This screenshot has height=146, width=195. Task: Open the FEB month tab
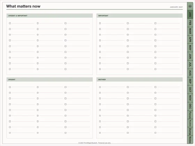[190, 23]
